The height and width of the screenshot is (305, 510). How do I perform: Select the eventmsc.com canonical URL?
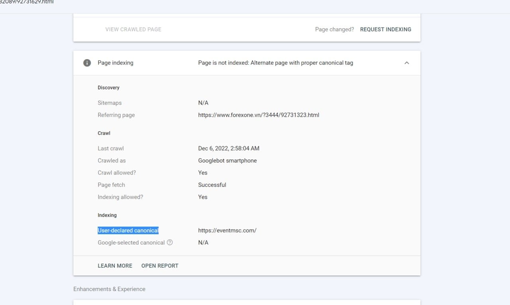click(227, 230)
